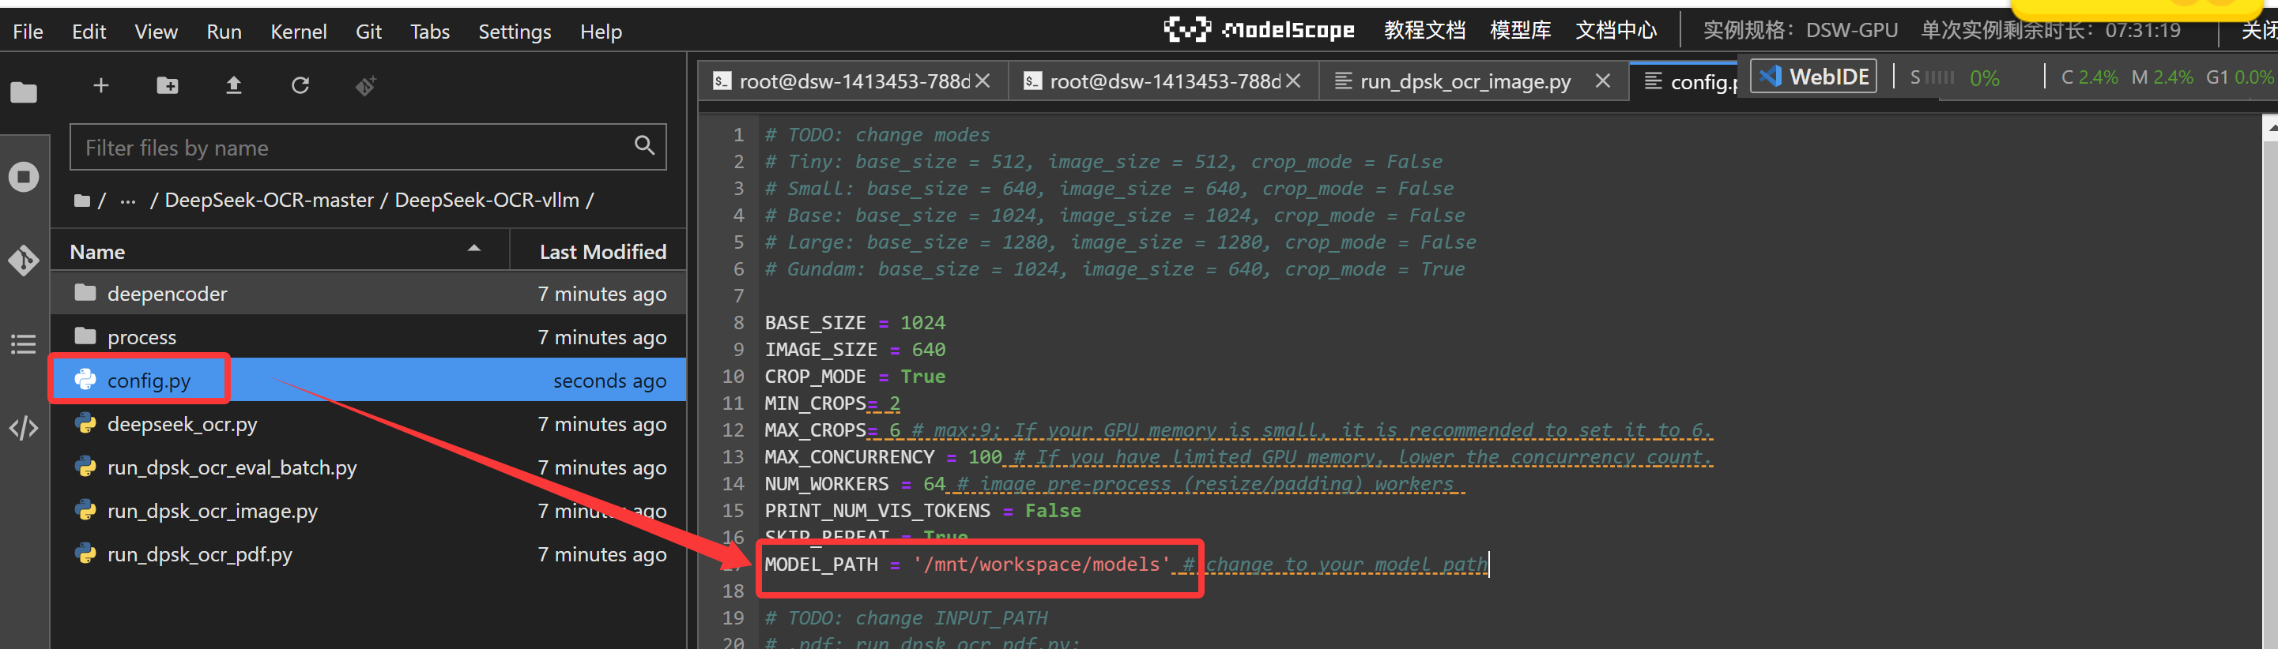Click the ellipsis breadcrumb
Screen dimensions: 2278x649
(128, 201)
